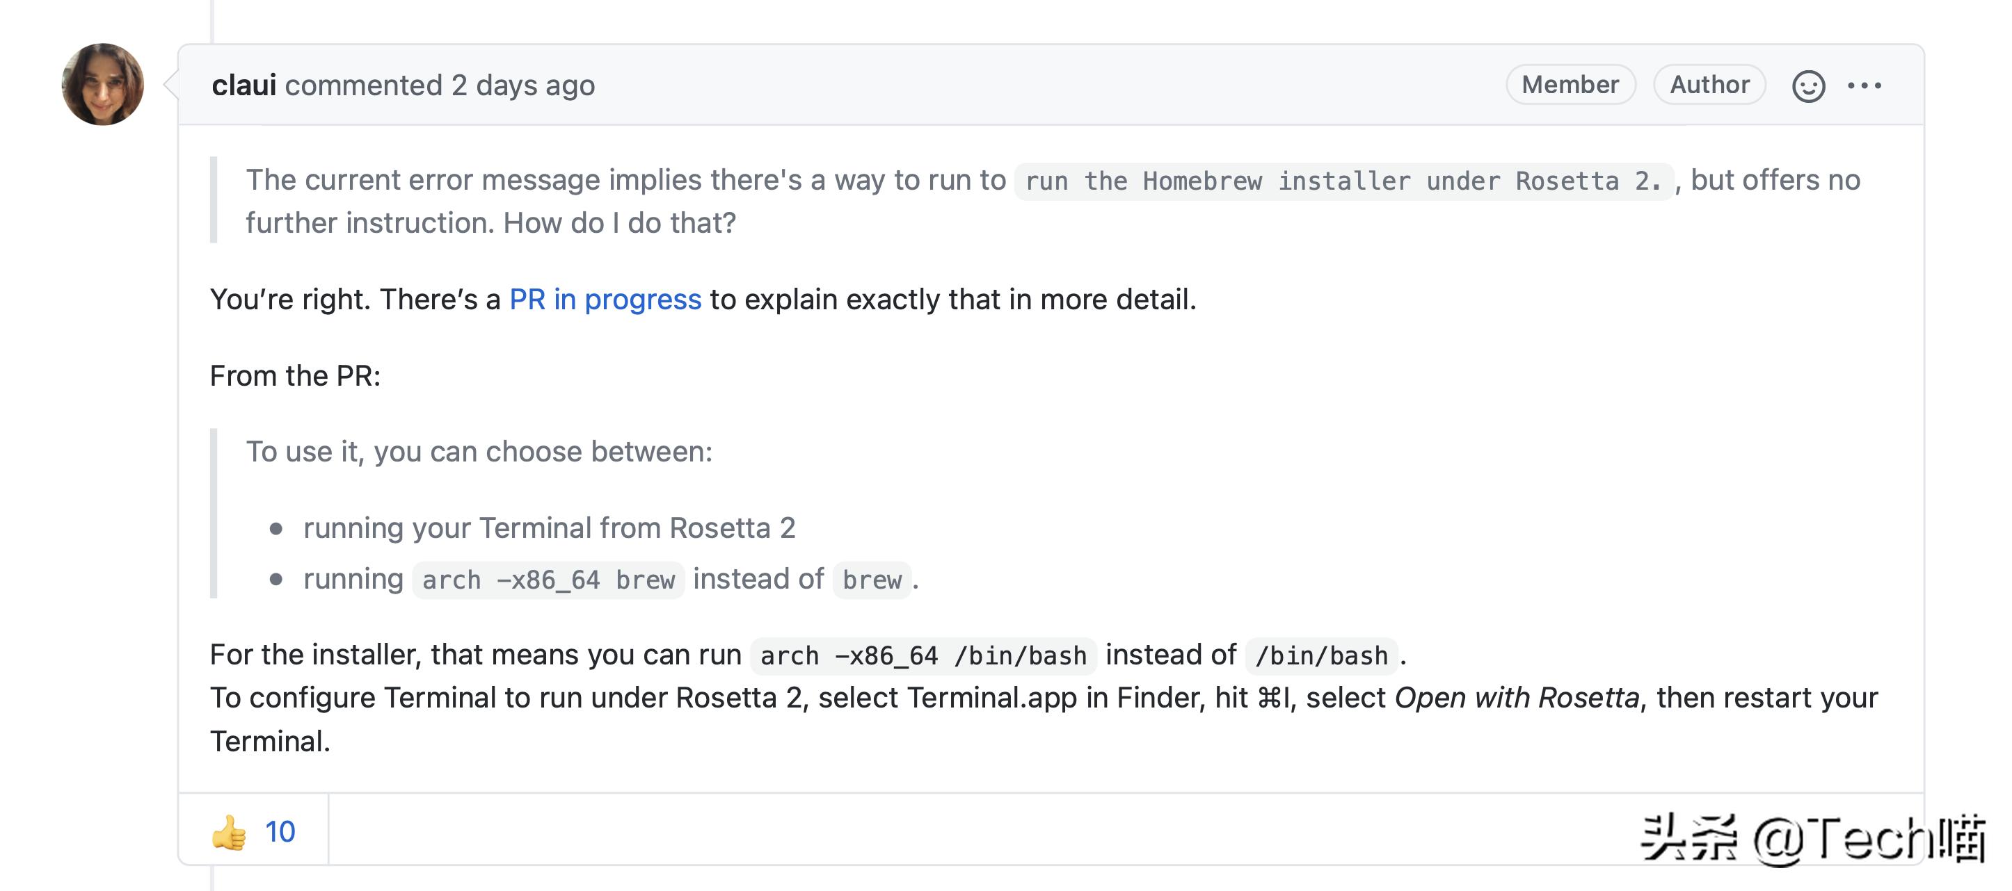
Task: Open the add emoji reaction picker
Action: [1807, 85]
